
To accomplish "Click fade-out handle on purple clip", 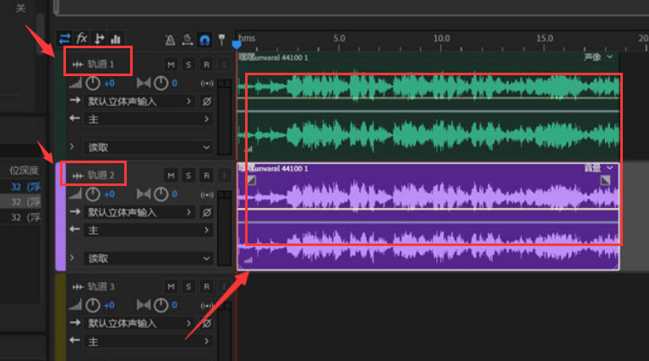I will (x=605, y=180).
